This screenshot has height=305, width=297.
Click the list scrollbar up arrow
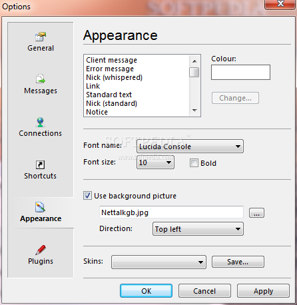pyautogui.click(x=194, y=61)
